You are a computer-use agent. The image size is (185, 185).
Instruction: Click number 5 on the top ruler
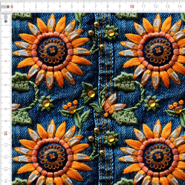click(x=72, y=6)
